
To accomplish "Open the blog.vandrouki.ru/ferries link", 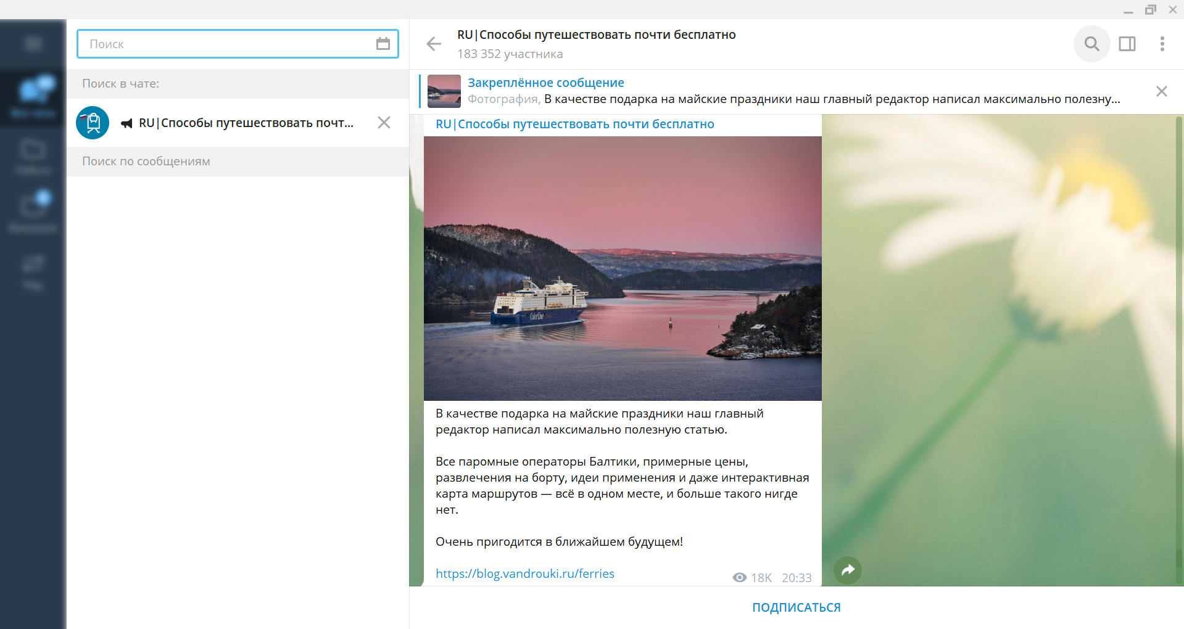I will tap(525, 573).
